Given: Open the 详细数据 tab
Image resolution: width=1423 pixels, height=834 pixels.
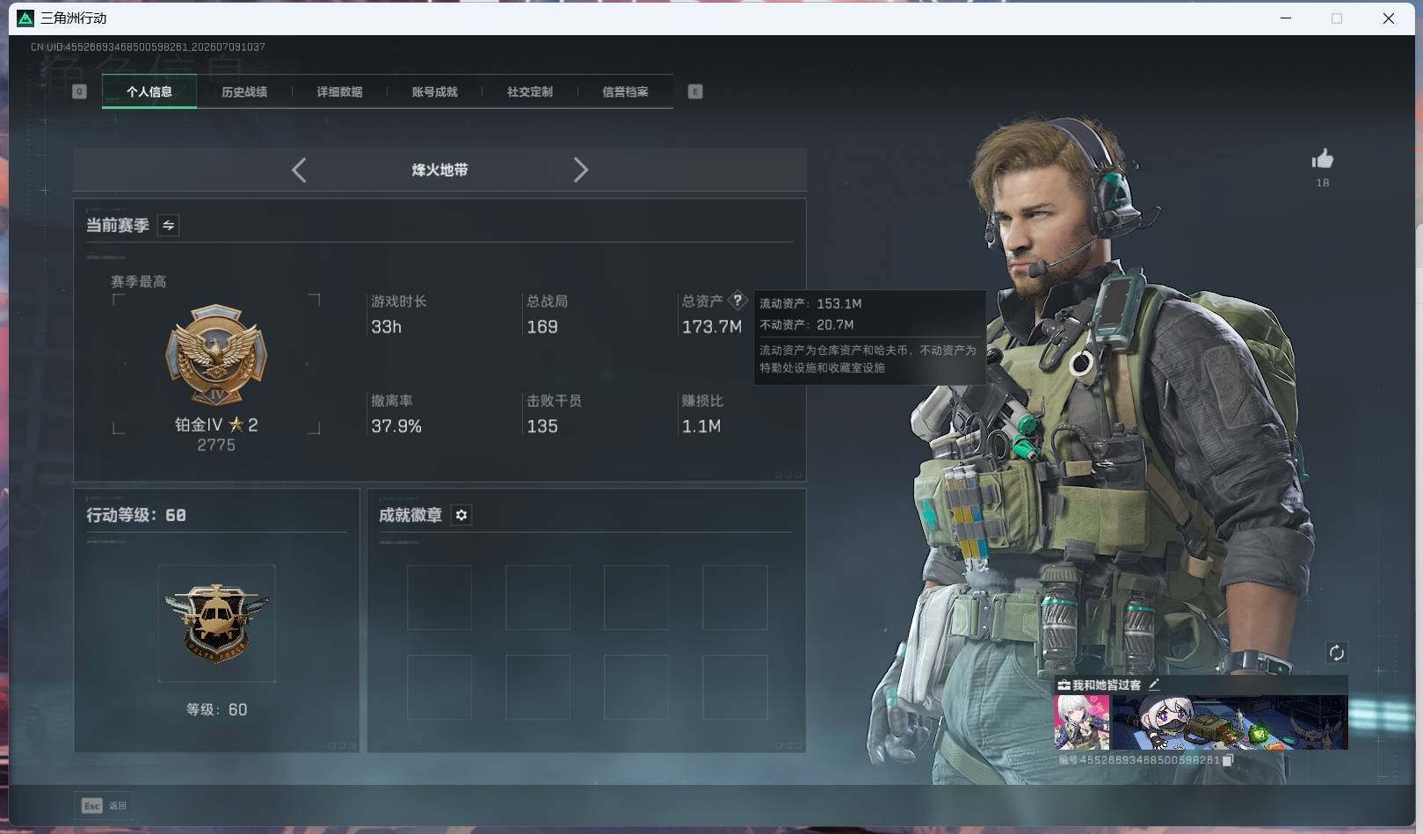Looking at the screenshot, I should (x=339, y=91).
